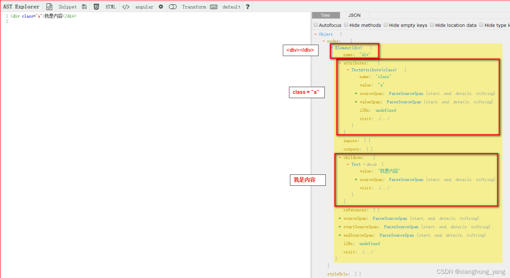The height and width of the screenshot is (278, 510).
Task: Click code line 1 in editor
Action: pos(43,16)
